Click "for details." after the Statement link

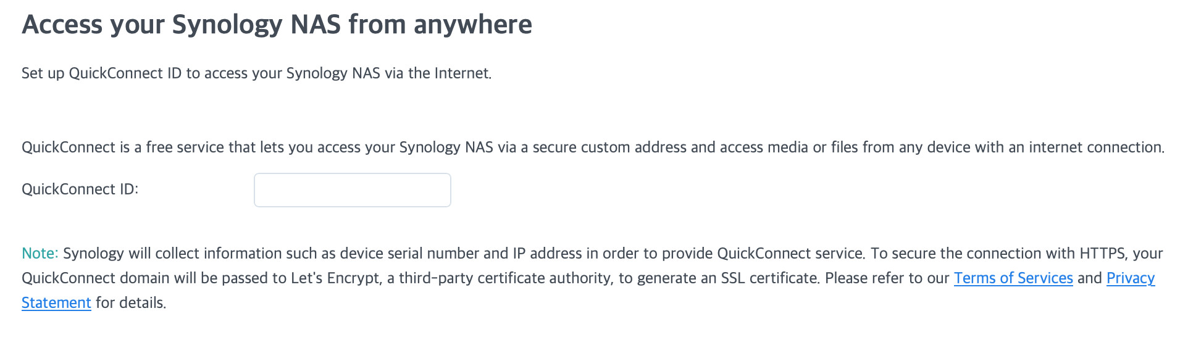[131, 303]
